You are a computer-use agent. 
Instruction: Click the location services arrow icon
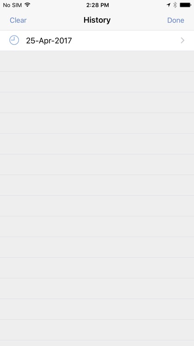coord(168,5)
